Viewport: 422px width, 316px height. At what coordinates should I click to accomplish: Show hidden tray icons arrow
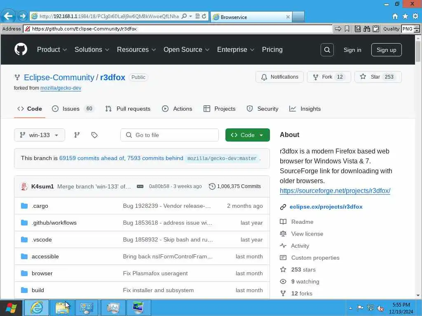(x=350, y=308)
